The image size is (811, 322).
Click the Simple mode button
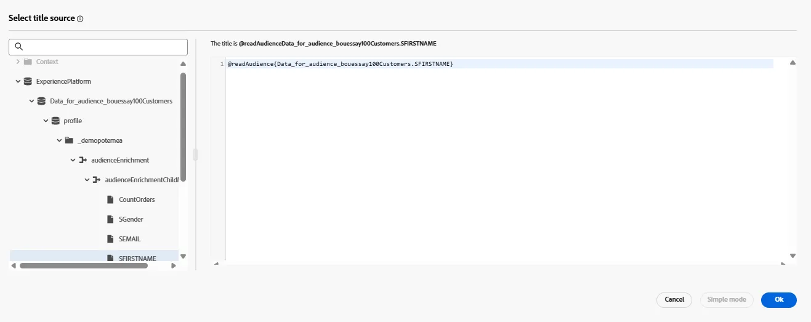[x=727, y=300]
